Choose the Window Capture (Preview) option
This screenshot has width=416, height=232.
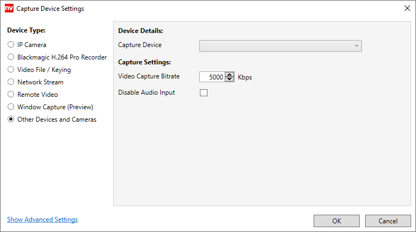click(11, 107)
